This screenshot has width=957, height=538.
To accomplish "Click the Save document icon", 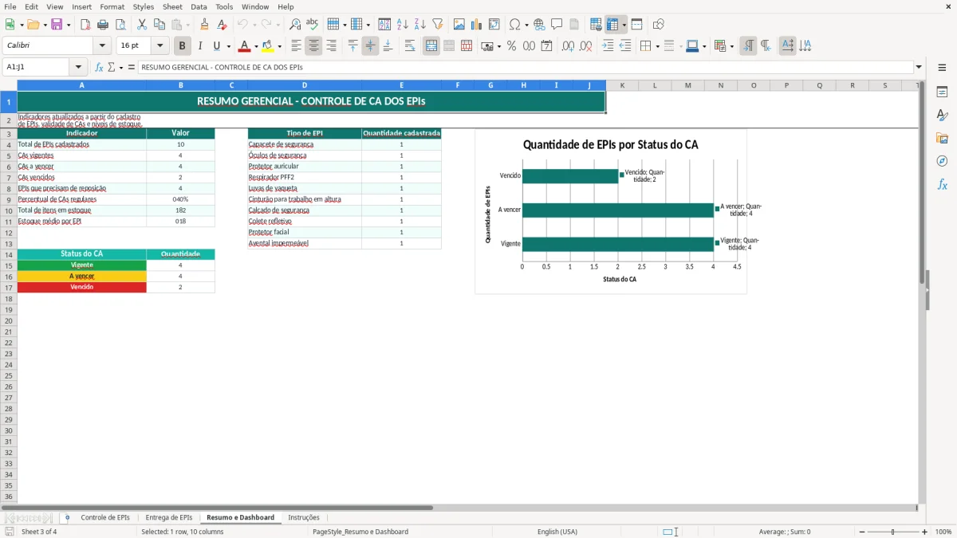I will pos(57,25).
